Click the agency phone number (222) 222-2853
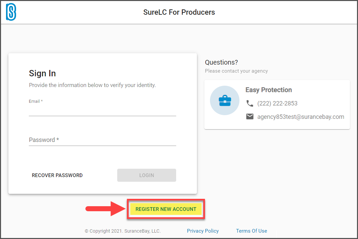This screenshot has height=239, width=358. [x=277, y=103]
